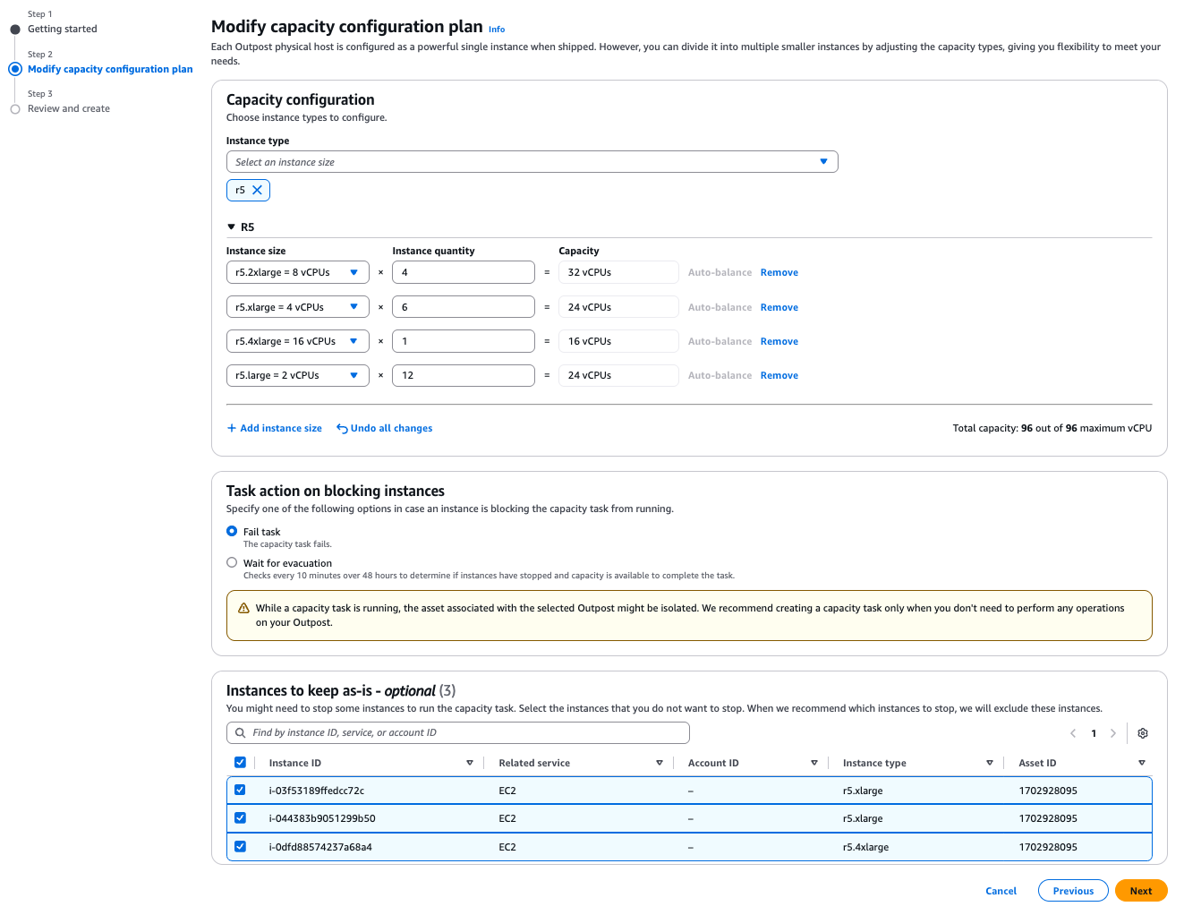The height and width of the screenshot is (915, 1184).
Task: Uncheck instance i-044383b9051299b50
Action: coord(240,817)
